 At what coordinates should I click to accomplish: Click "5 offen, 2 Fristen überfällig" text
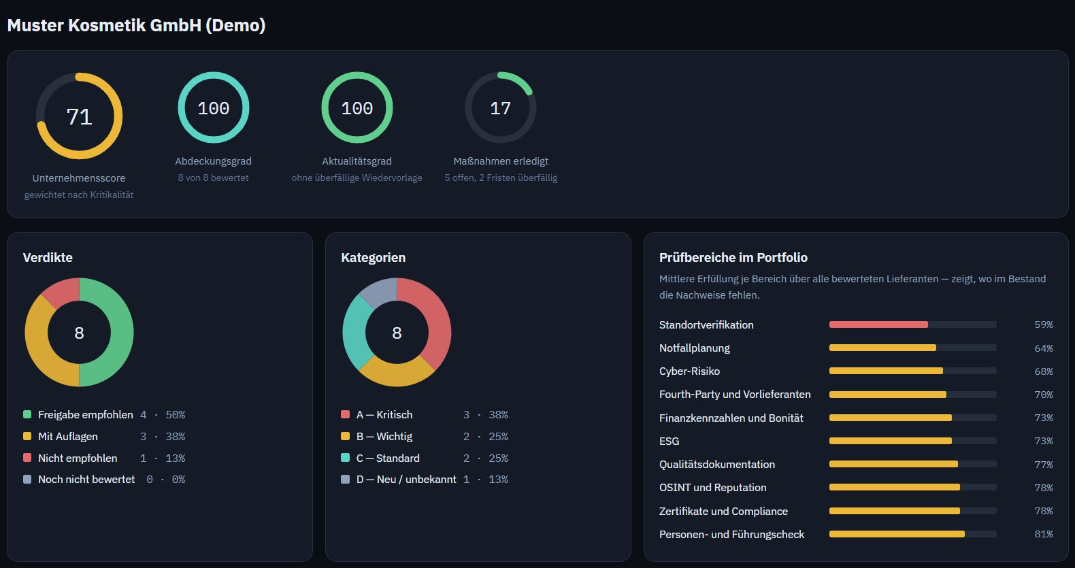(501, 178)
